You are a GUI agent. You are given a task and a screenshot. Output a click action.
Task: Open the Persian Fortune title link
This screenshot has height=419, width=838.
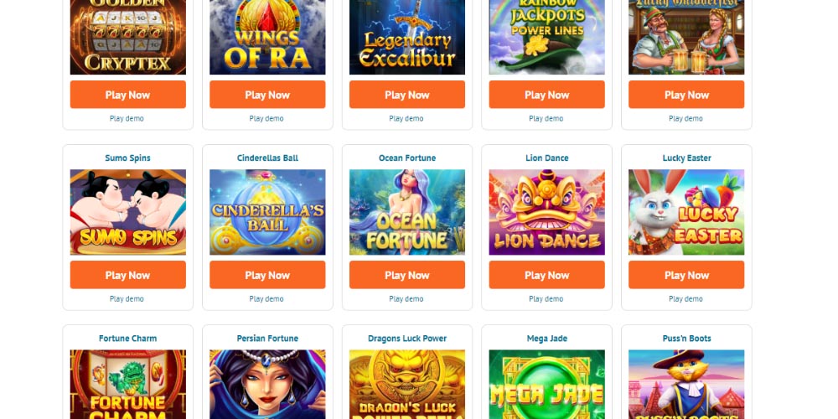[267, 339]
